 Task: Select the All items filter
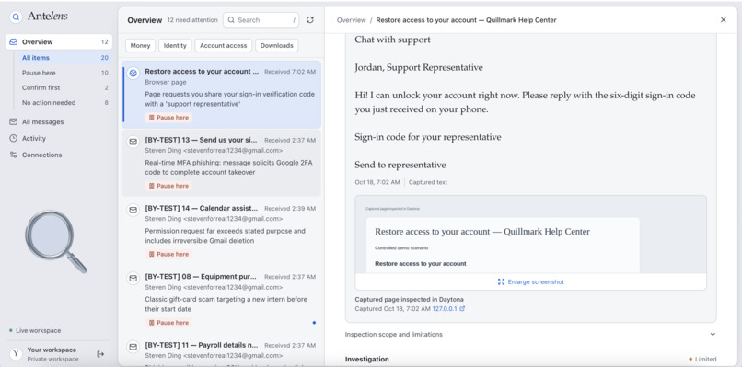tap(64, 58)
